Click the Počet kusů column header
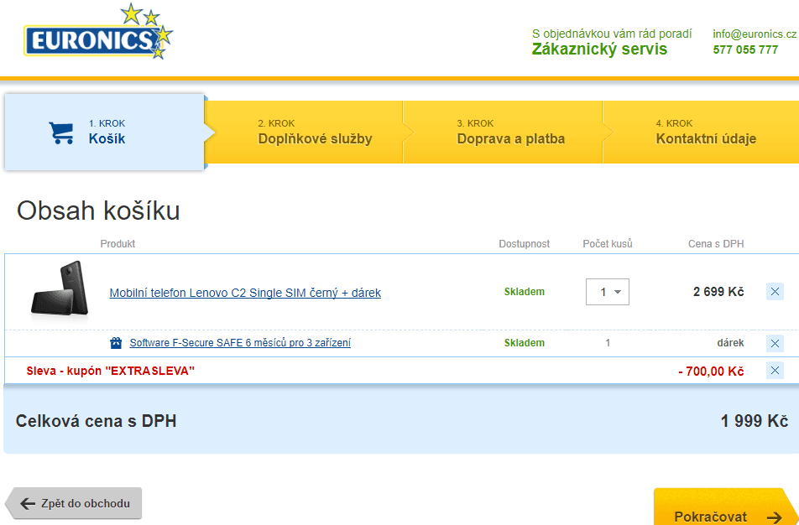 [608, 243]
